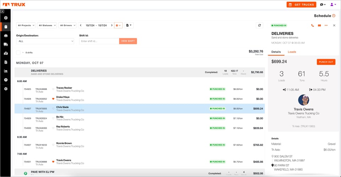Click the PAVE WITH EJ PW group header
The image size is (341, 177).
coord(139,173)
